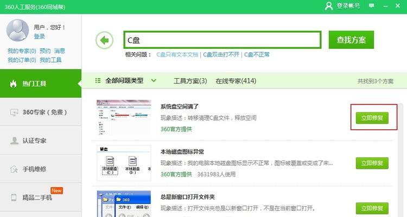Switch to 工具方案(3) tab
Screen dimensions: 407x217
[190, 81]
